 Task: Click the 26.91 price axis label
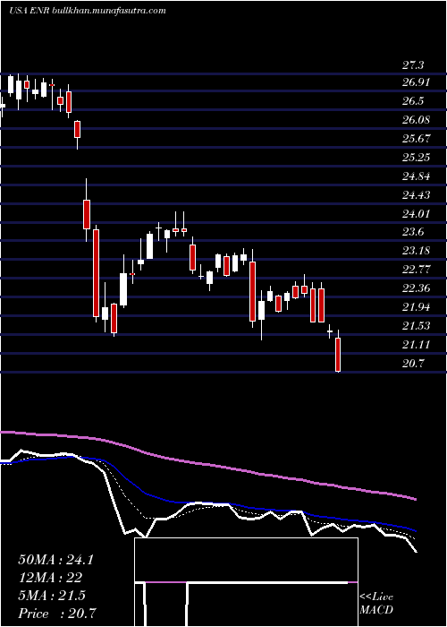(x=417, y=82)
